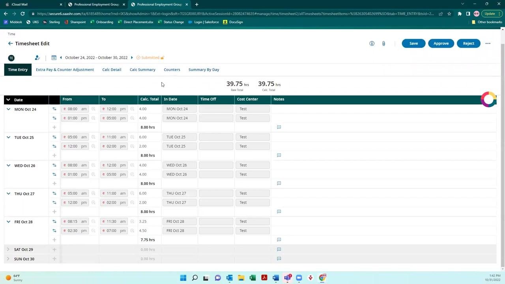The height and width of the screenshot is (284, 505).
Task: Open the Calc Summary tab
Action: point(142,70)
